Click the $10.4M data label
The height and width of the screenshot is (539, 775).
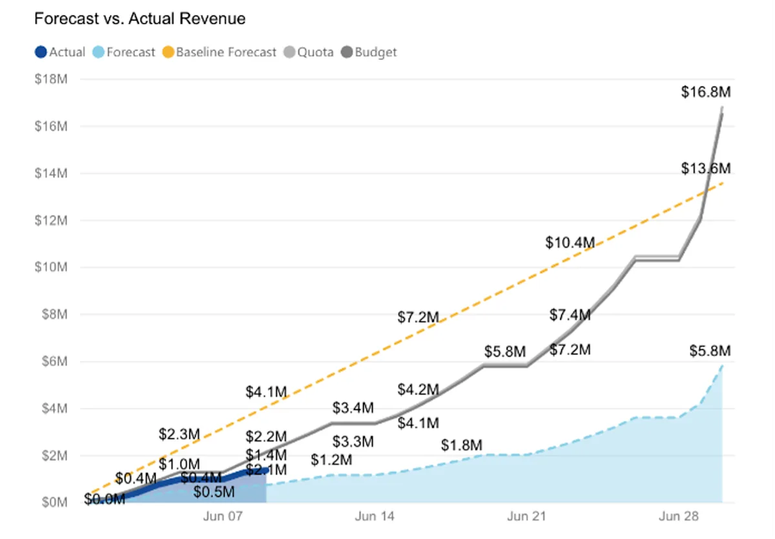(x=570, y=243)
